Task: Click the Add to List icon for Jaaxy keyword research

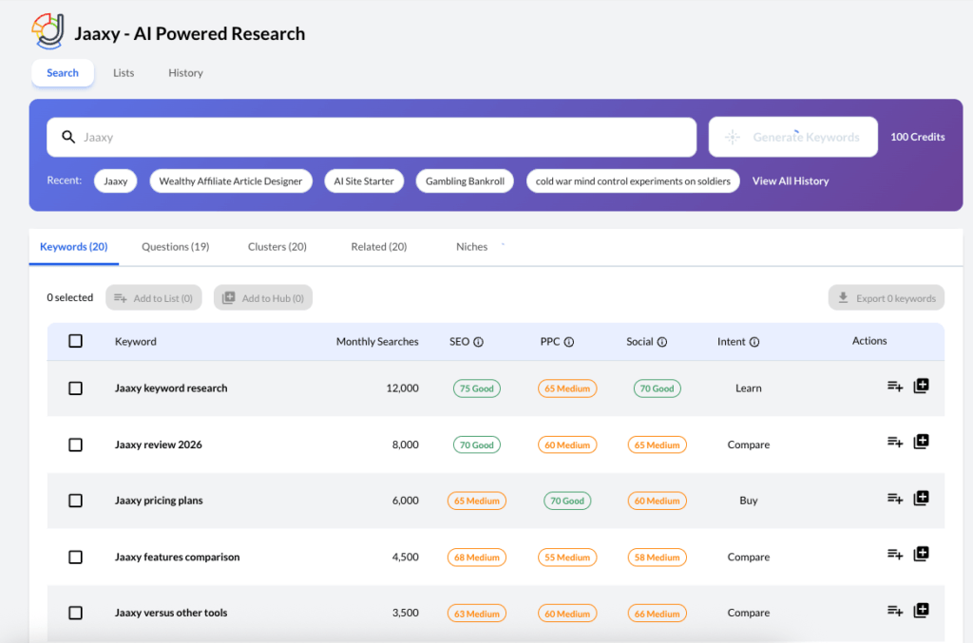Action: 893,386
